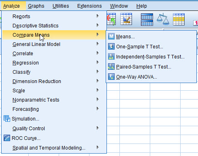This screenshot has width=198, height=156.
Task: Click the arrow next to Spatial and Temporal Modeling
Action: [98, 148]
